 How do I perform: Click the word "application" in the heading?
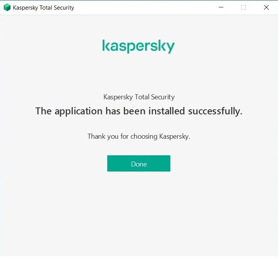point(79,111)
